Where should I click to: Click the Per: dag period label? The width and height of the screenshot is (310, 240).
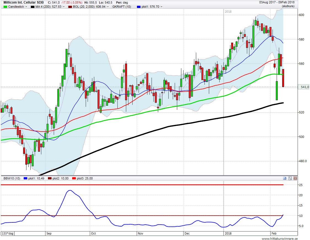click(122, 2)
